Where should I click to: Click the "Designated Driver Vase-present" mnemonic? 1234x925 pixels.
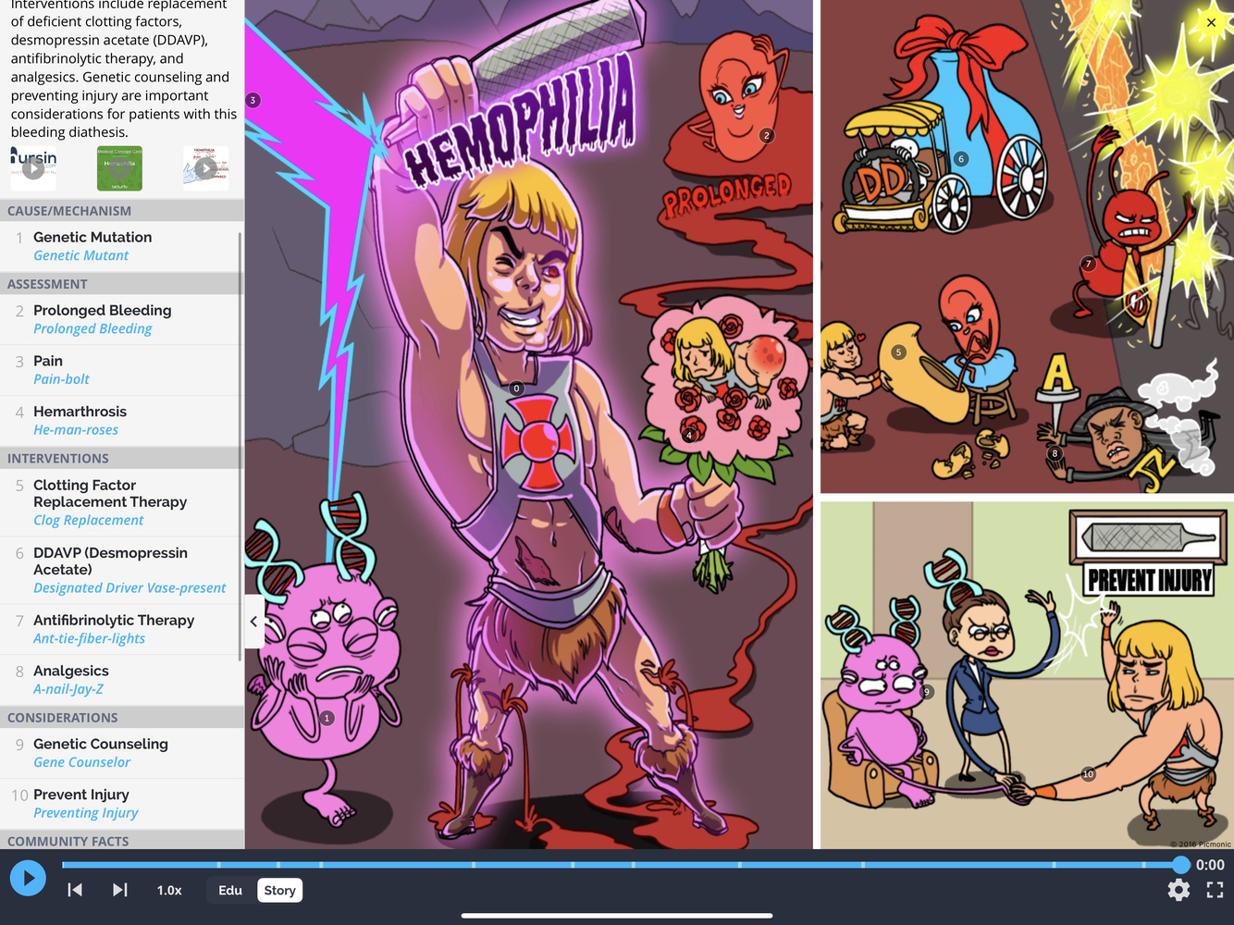point(130,588)
